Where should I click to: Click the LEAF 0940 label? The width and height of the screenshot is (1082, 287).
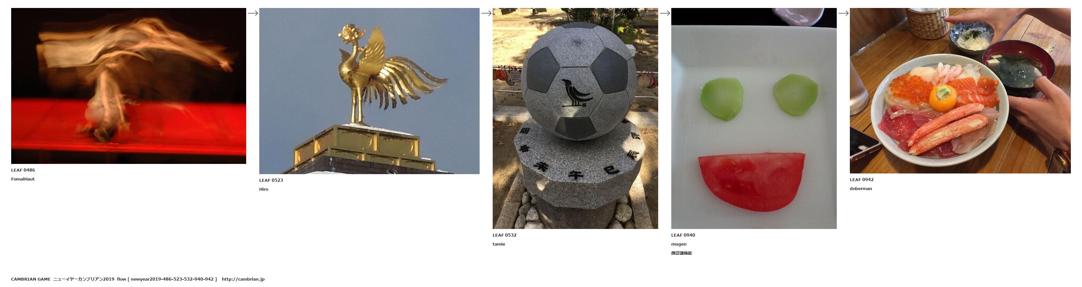tap(683, 235)
